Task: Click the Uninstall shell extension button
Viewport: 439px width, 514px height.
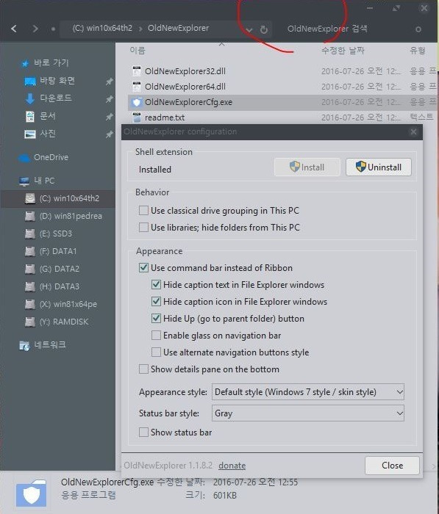Action: pos(379,167)
